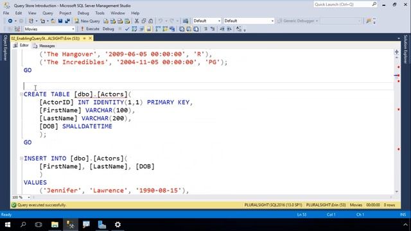The height and width of the screenshot is (231, 411).
Task: Collapse the INSERT INTO Actors code block
Action: [x=21, y=158]
